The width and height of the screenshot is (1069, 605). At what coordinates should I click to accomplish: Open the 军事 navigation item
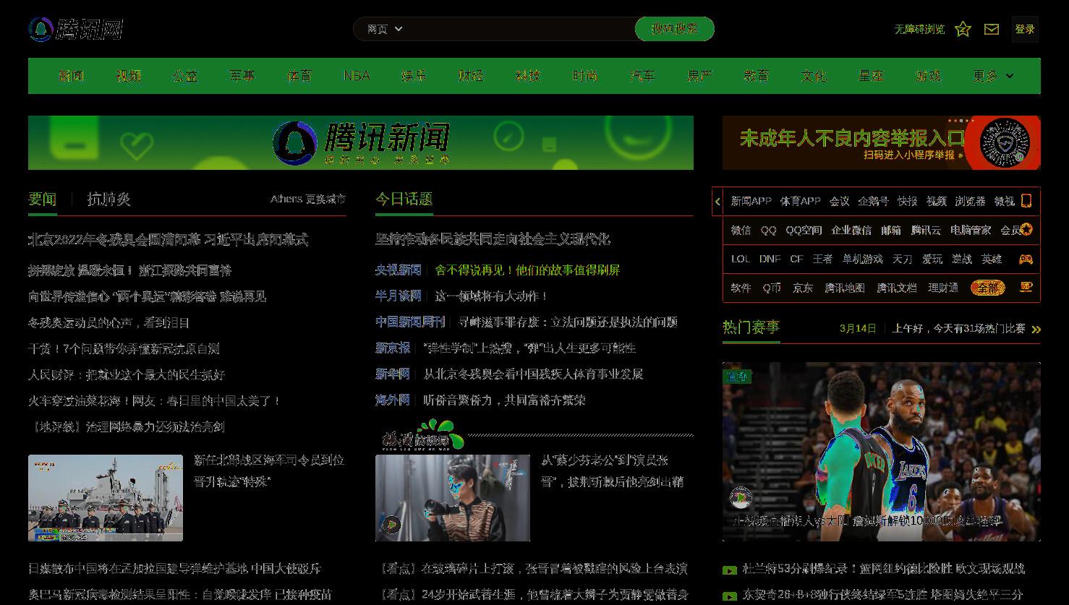pyautogui.click(x=242, y=76)
